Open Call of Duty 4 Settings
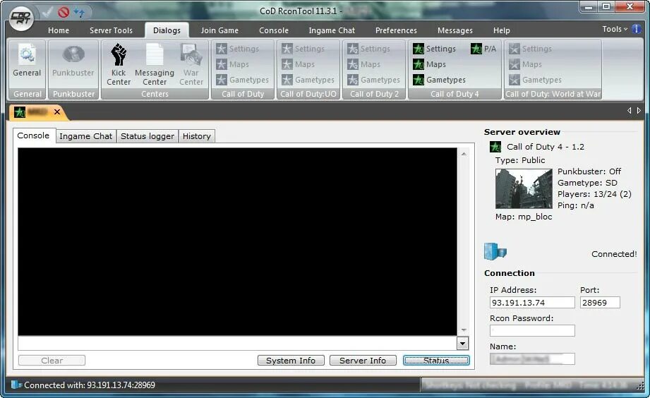650x398 pixels. 435,49
